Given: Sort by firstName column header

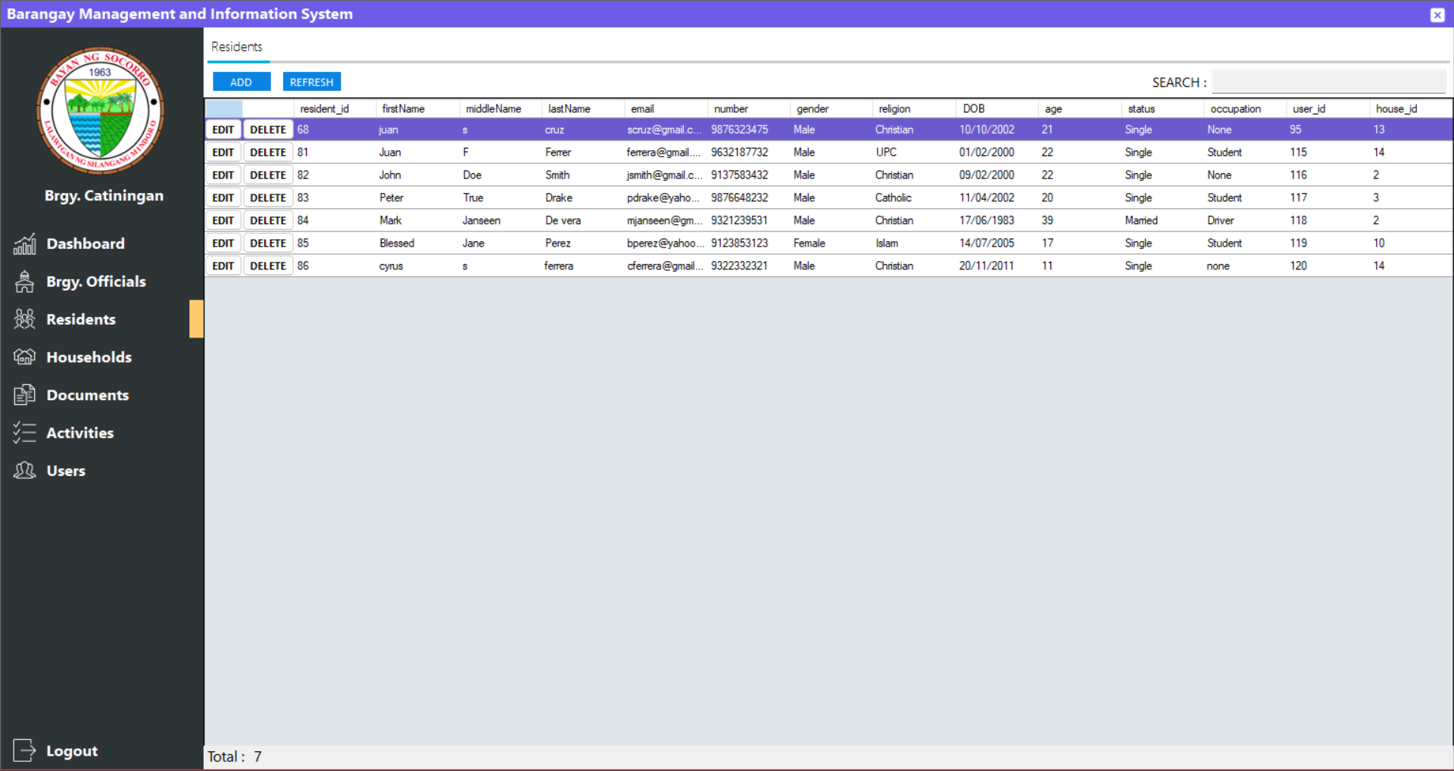Looking at the screenshot, I should [x=418, y=109].
